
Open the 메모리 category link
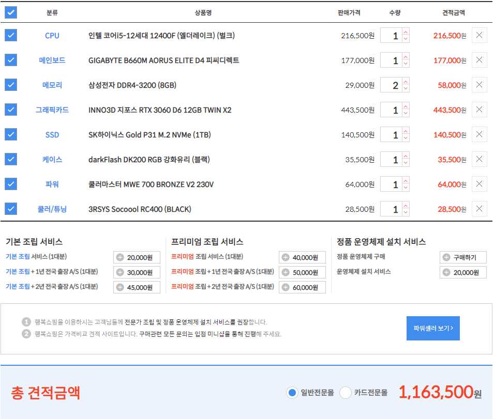52,85
